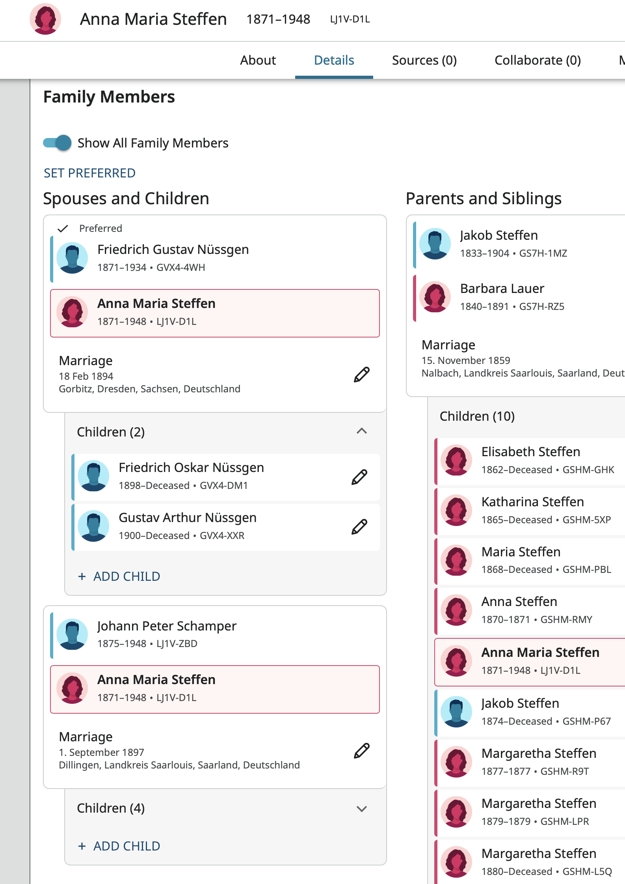Screen dimensions: 625x884
Task: Expand the Children (4) section chevron
Action: click(x=361, y=809)
